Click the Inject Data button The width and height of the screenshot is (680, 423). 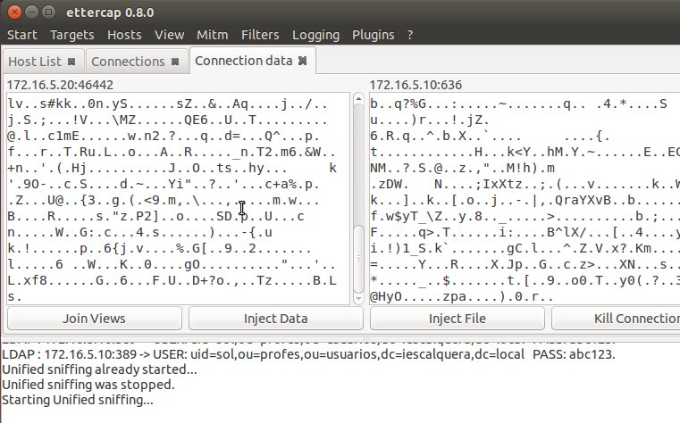pyautogui.click(x=276, y=319)
